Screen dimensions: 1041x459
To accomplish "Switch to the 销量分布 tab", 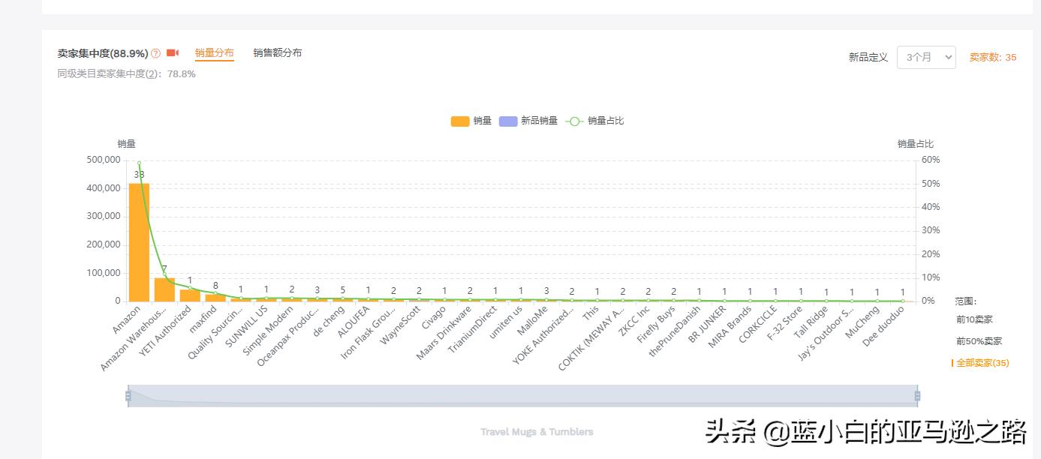I will click(x=214, y=52).
